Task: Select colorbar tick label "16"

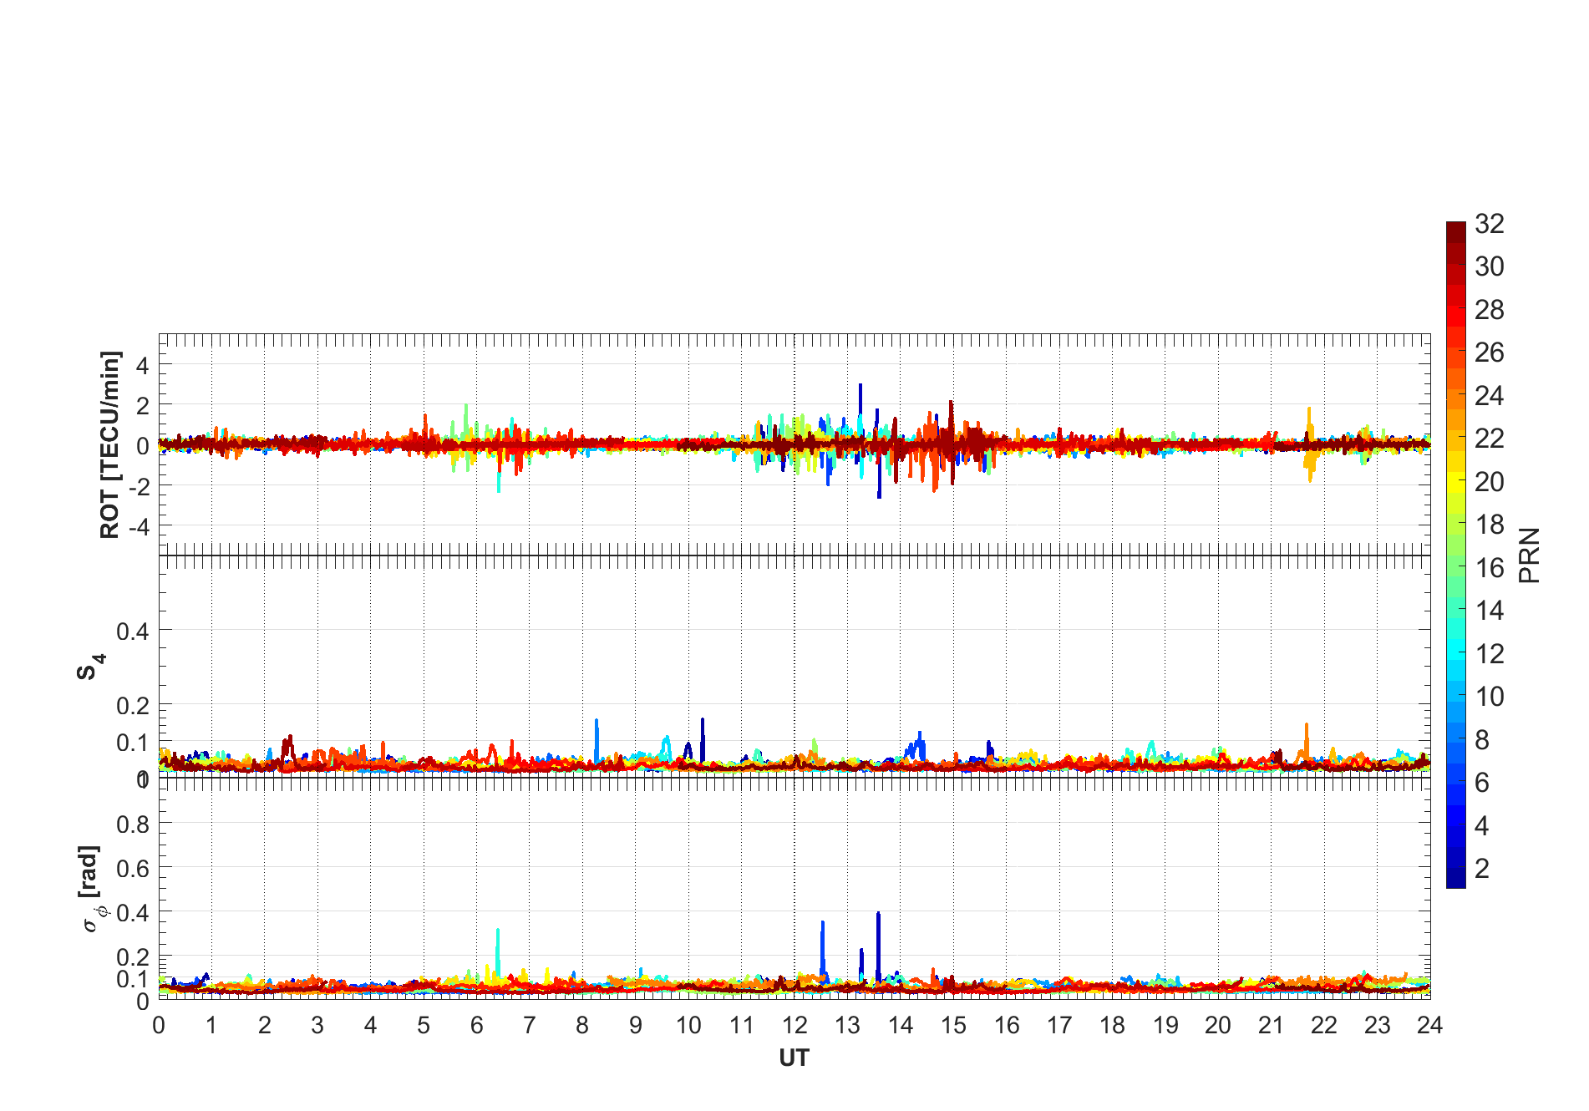Action: 1490,568
